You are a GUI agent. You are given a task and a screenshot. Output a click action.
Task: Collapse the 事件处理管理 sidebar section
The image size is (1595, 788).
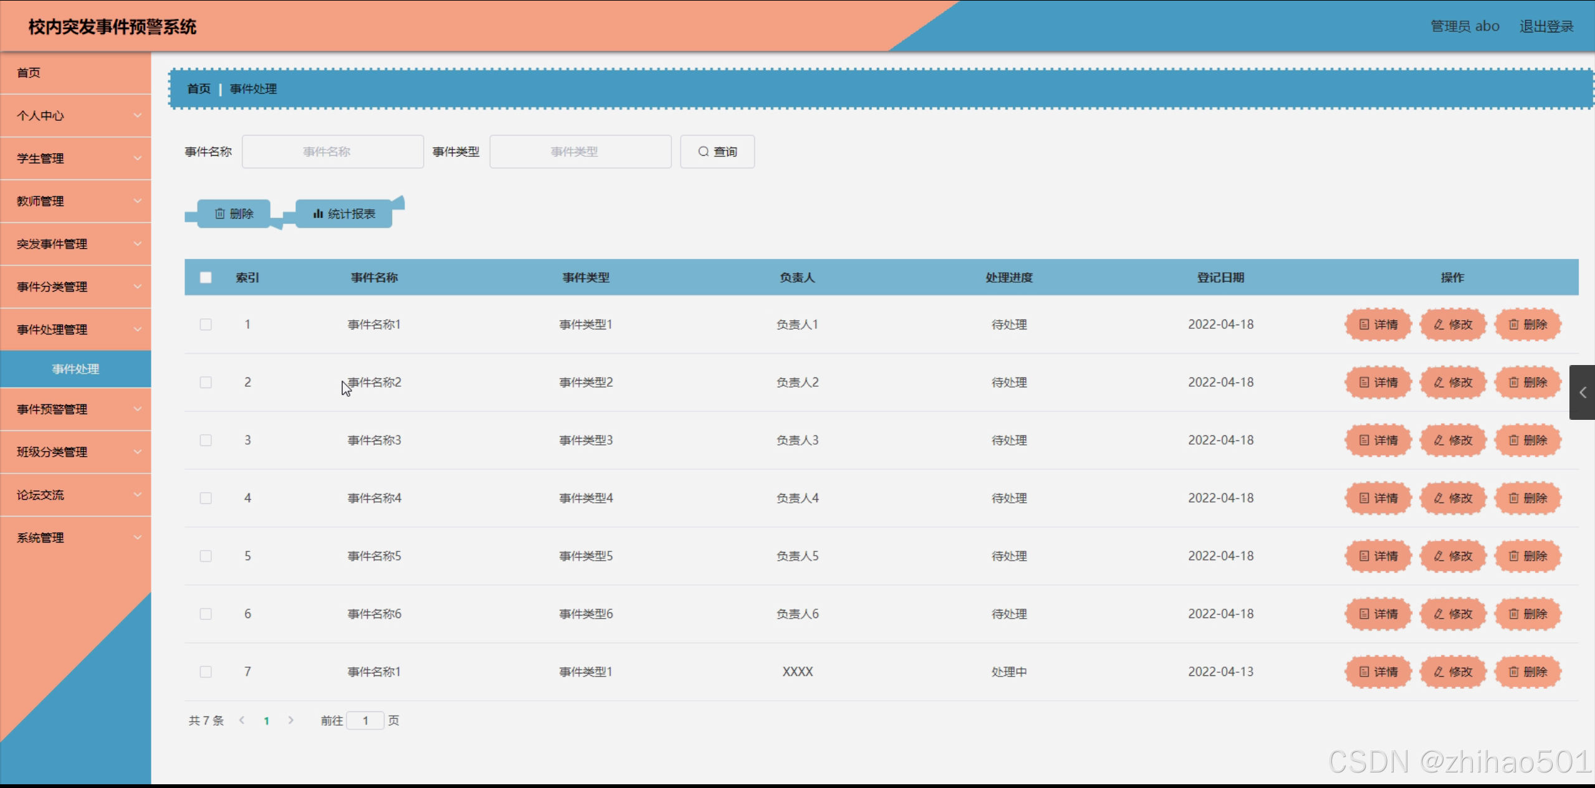75,330
